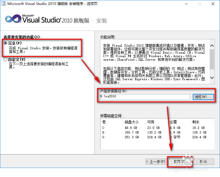Image resolution: width=220 pixels, height=177 pixels.
Task: Select the C: drive row
Action: 157,128
